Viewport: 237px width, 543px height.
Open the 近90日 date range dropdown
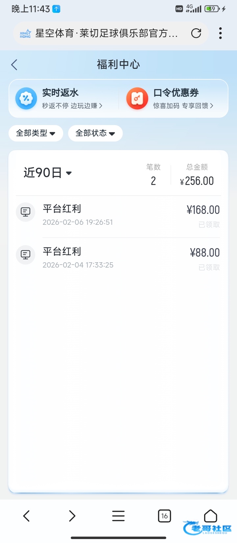(48, 173)
